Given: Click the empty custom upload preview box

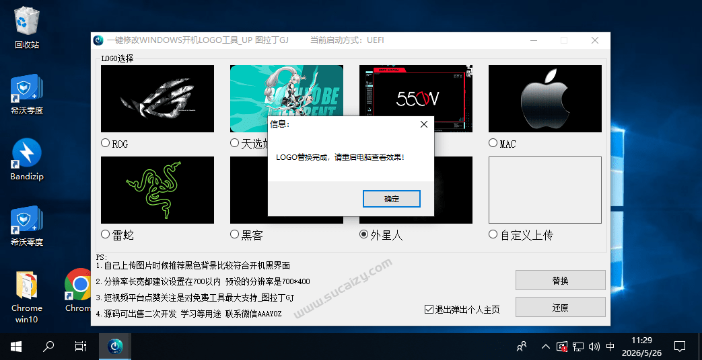Looking at the screenshot, I should click(x=545, y=190).
